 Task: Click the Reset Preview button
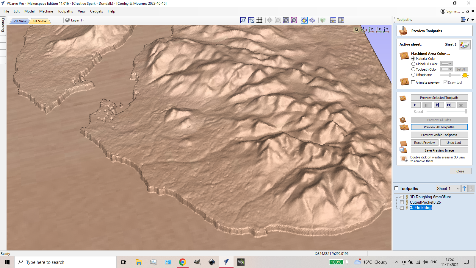point(424,142)
